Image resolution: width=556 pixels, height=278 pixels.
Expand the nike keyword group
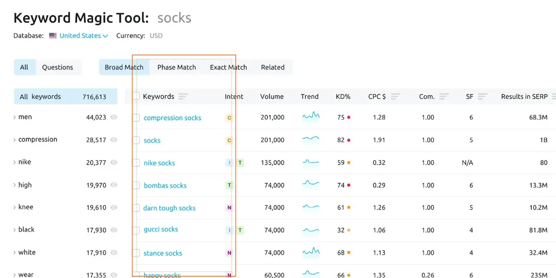(14, 163)
